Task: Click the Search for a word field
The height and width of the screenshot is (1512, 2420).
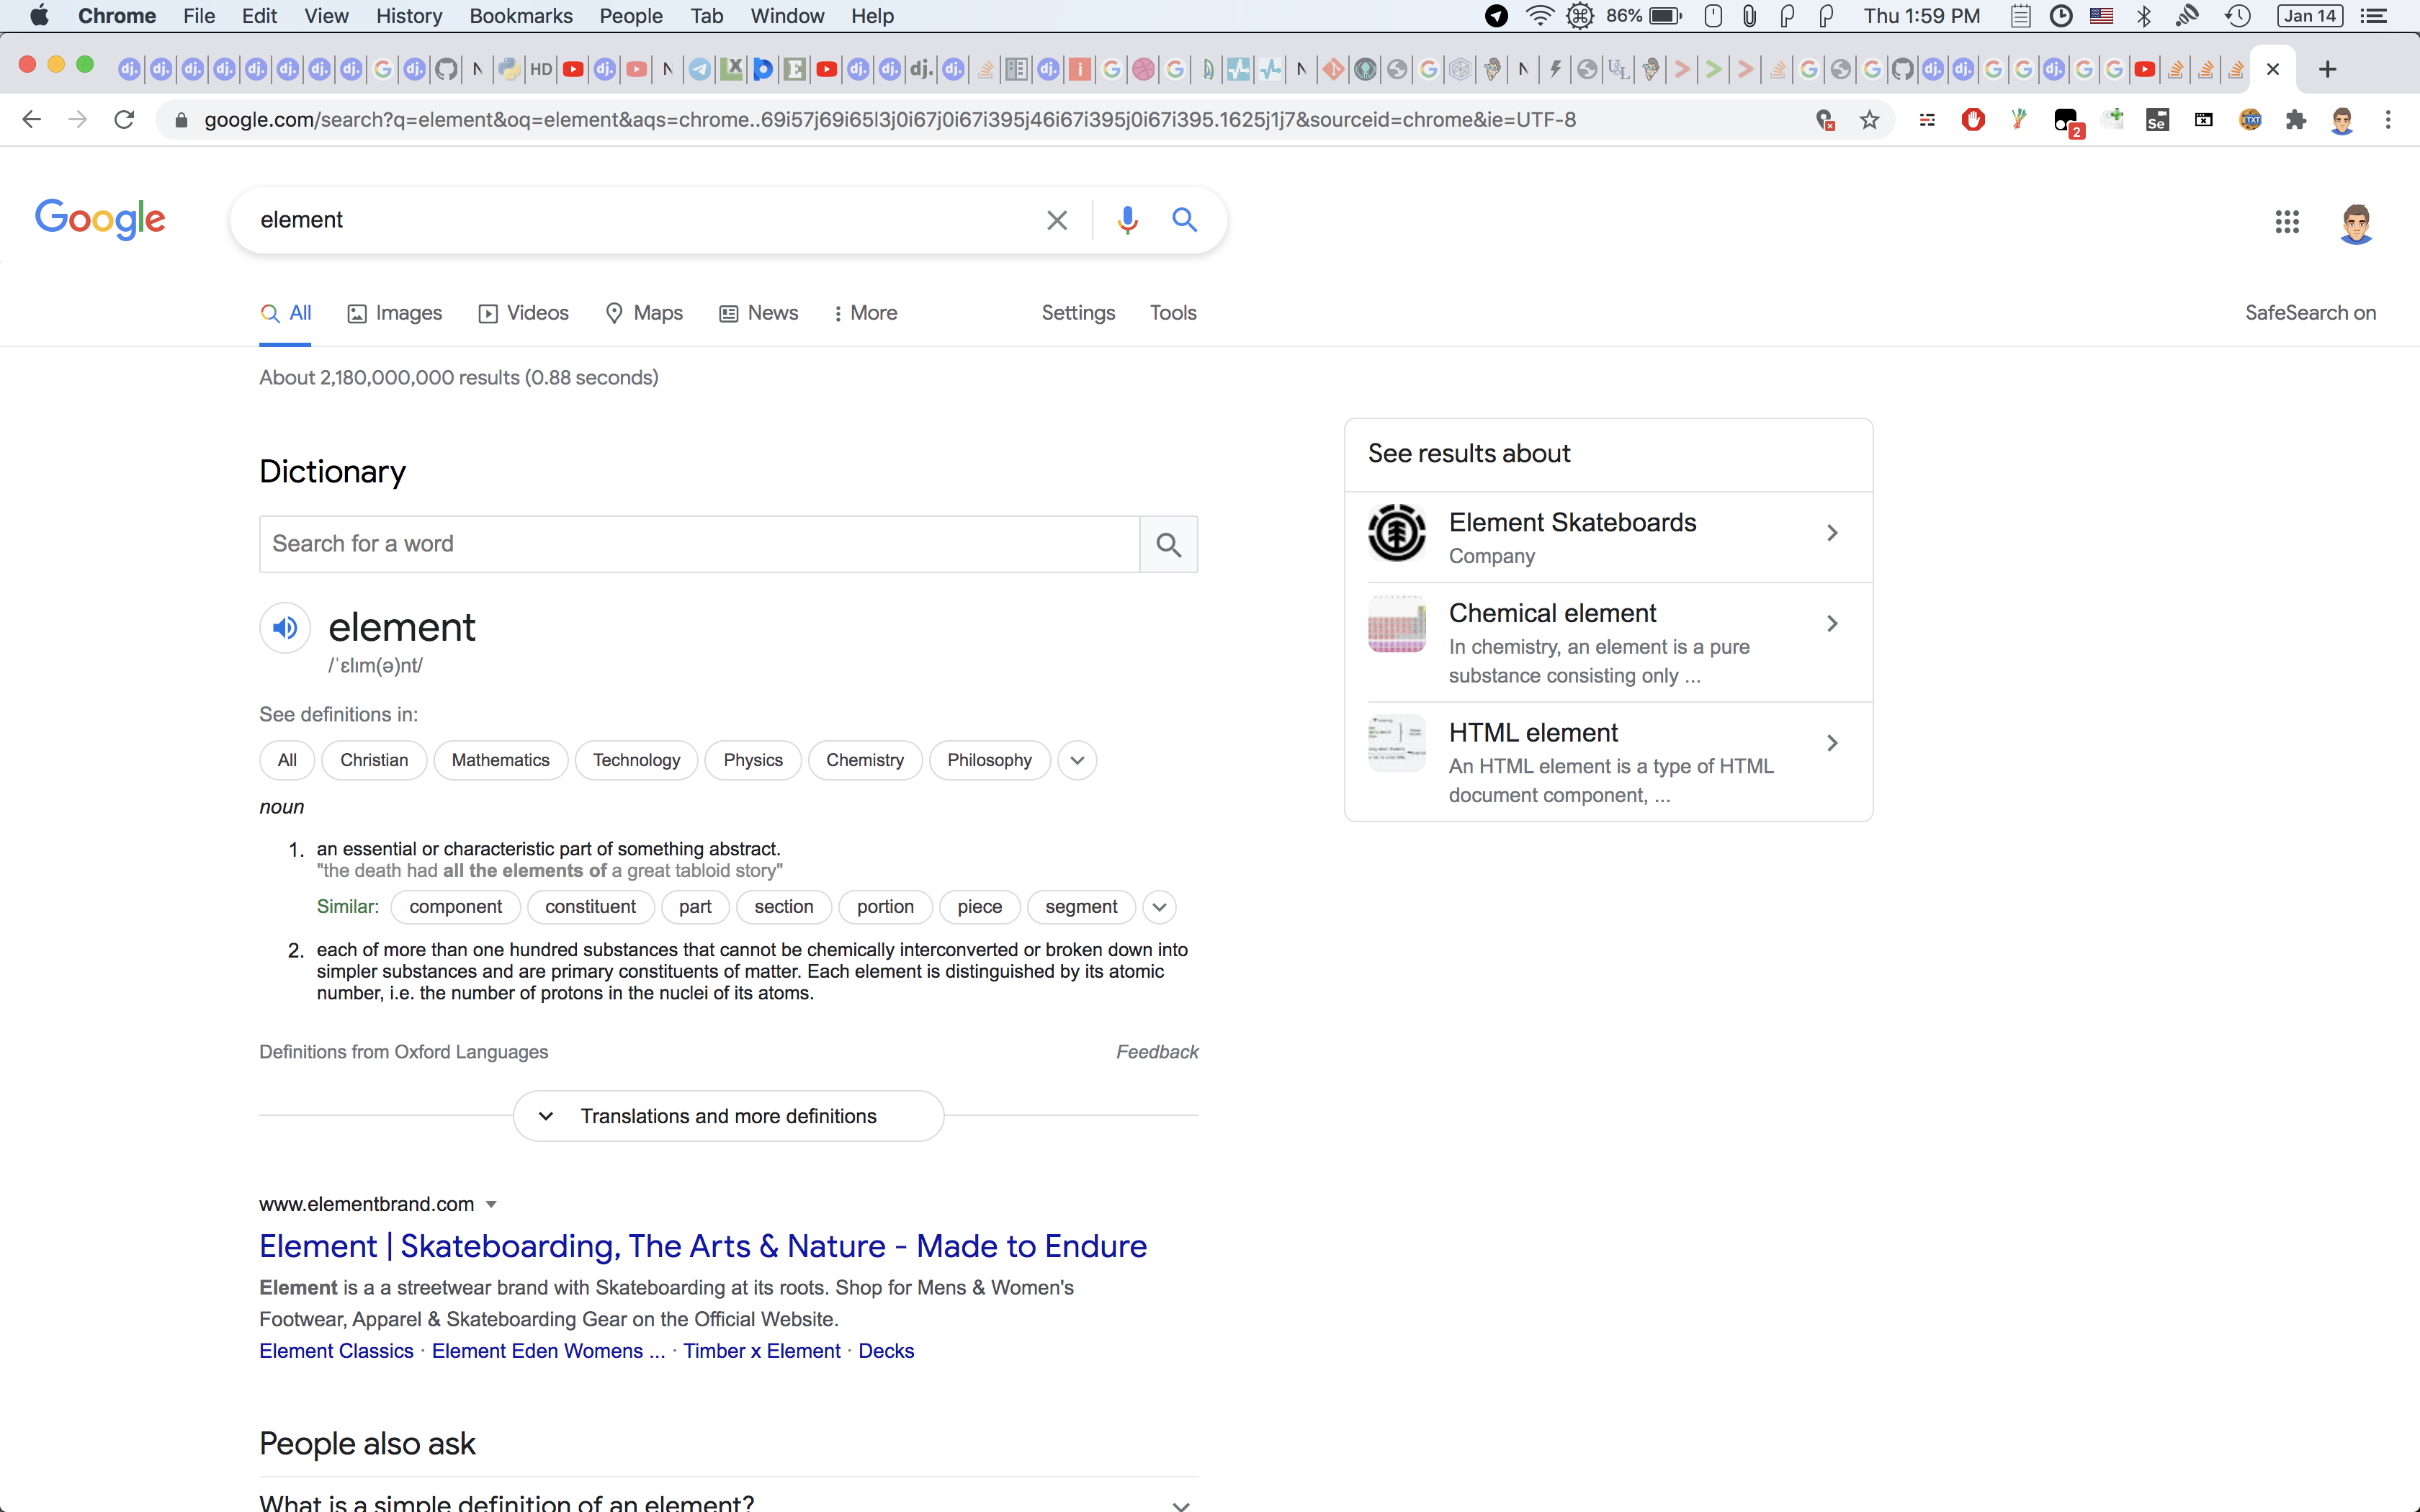Action: point(699,544)
